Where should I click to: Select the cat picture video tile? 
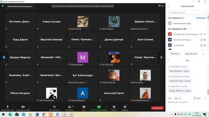(x=83, y=22)
